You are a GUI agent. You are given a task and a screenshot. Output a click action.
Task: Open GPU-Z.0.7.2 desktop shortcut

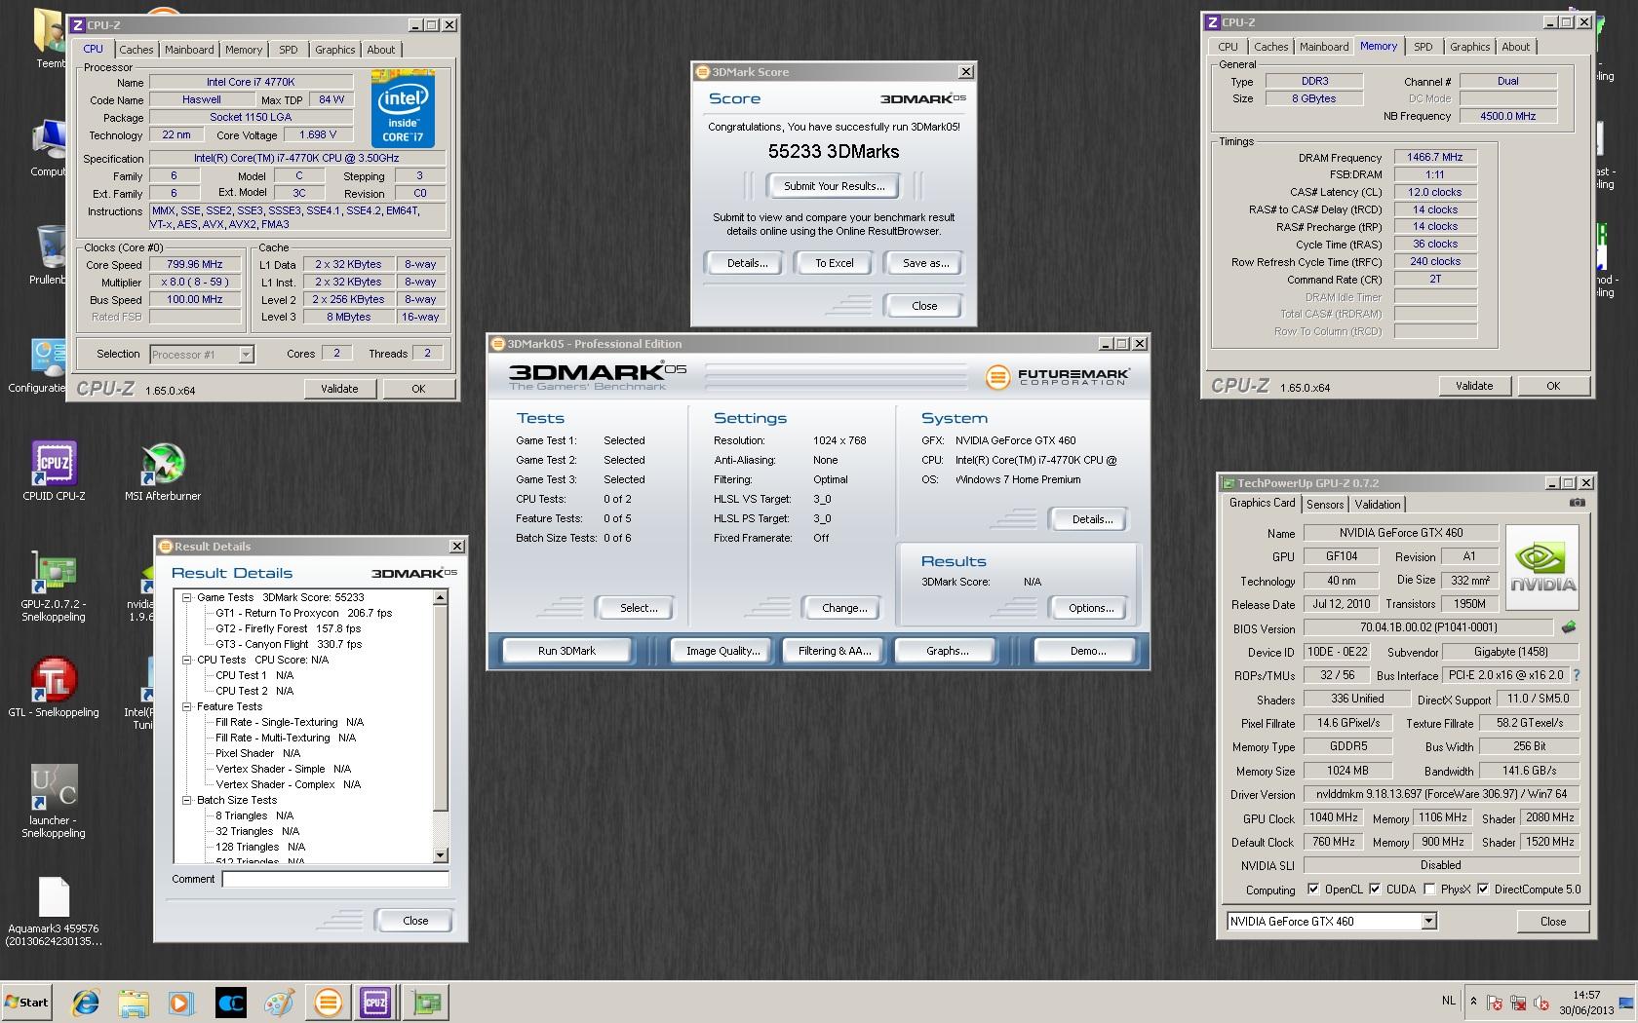coord(54,587)
